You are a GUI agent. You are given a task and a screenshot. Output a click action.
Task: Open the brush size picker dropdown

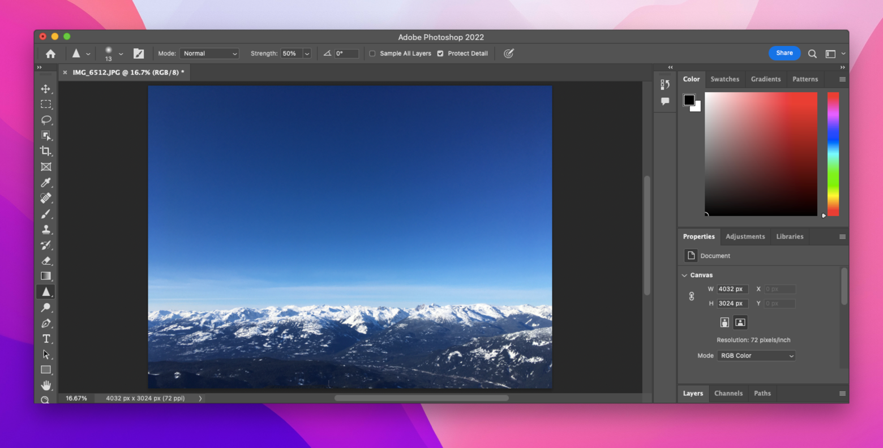click(121, 53)
